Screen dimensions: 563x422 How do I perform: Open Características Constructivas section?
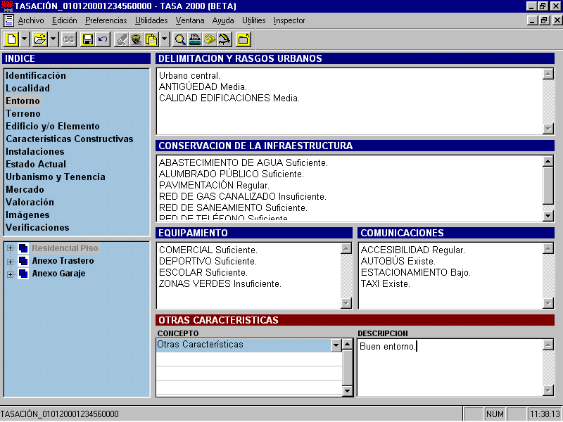(x=69, y=139)
